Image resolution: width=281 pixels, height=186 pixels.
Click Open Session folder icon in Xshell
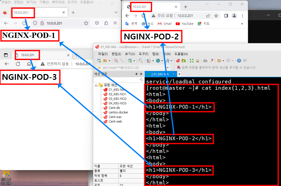[x=105, y=61]
